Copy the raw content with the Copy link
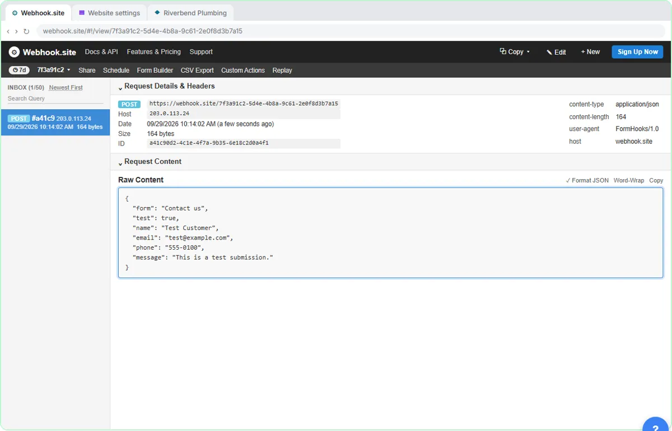This screenshot has width=672, height=431. point(656,180)
